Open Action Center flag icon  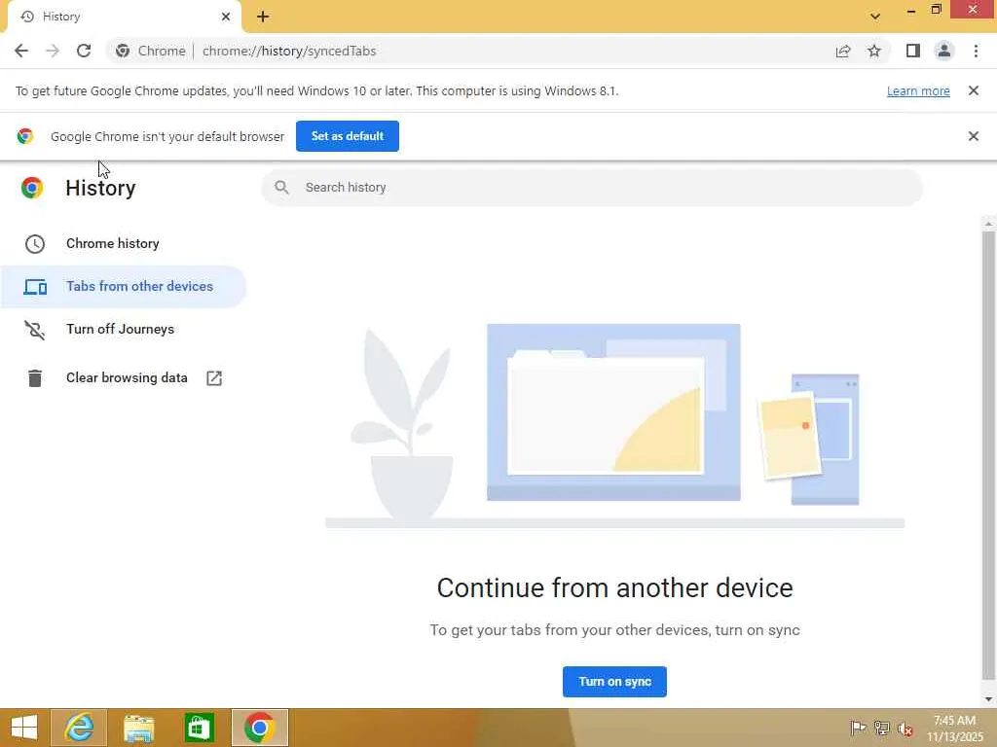[x=858, y=728]
